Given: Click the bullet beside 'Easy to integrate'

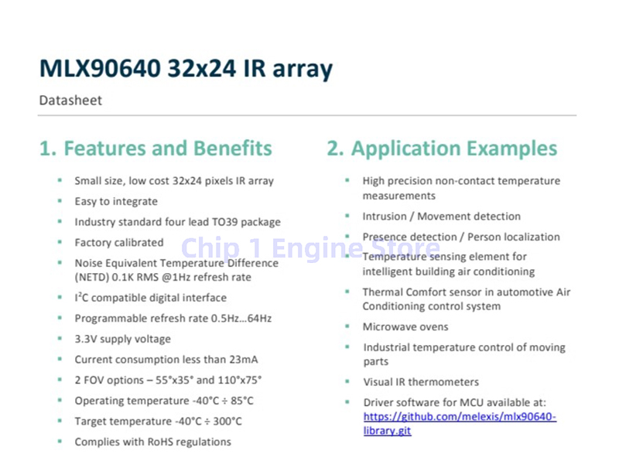Looking at the screenshot, I should 59,201.
